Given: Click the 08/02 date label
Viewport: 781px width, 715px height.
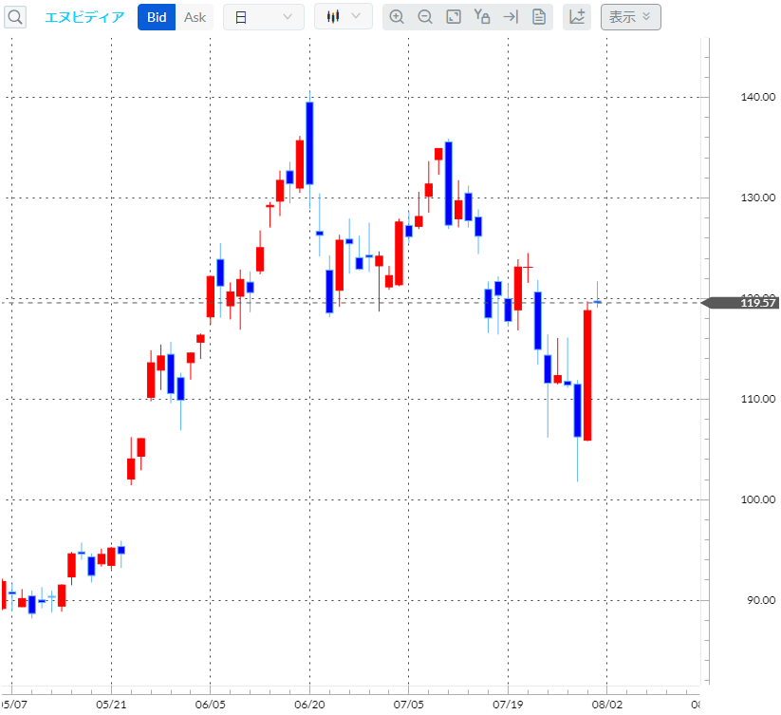Looking at the screenshot, I should (x=606, y=705).
